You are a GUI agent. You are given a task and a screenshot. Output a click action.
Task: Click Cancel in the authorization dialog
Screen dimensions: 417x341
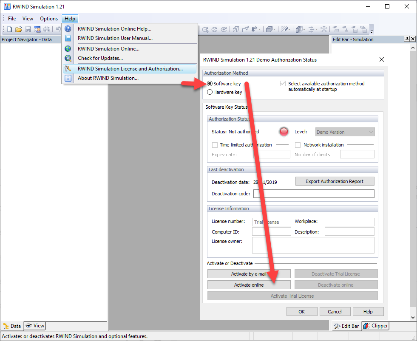335,312
